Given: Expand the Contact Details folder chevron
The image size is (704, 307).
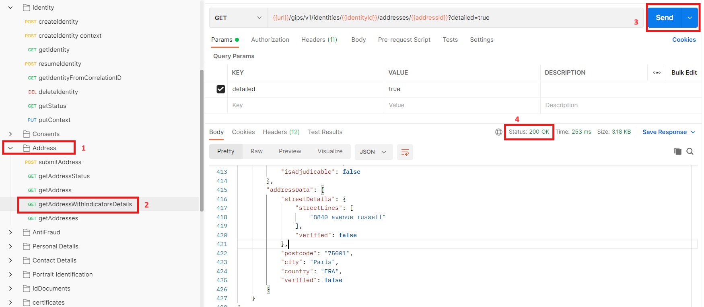Looking at the screenshot, I should click(x=11, y=260).
